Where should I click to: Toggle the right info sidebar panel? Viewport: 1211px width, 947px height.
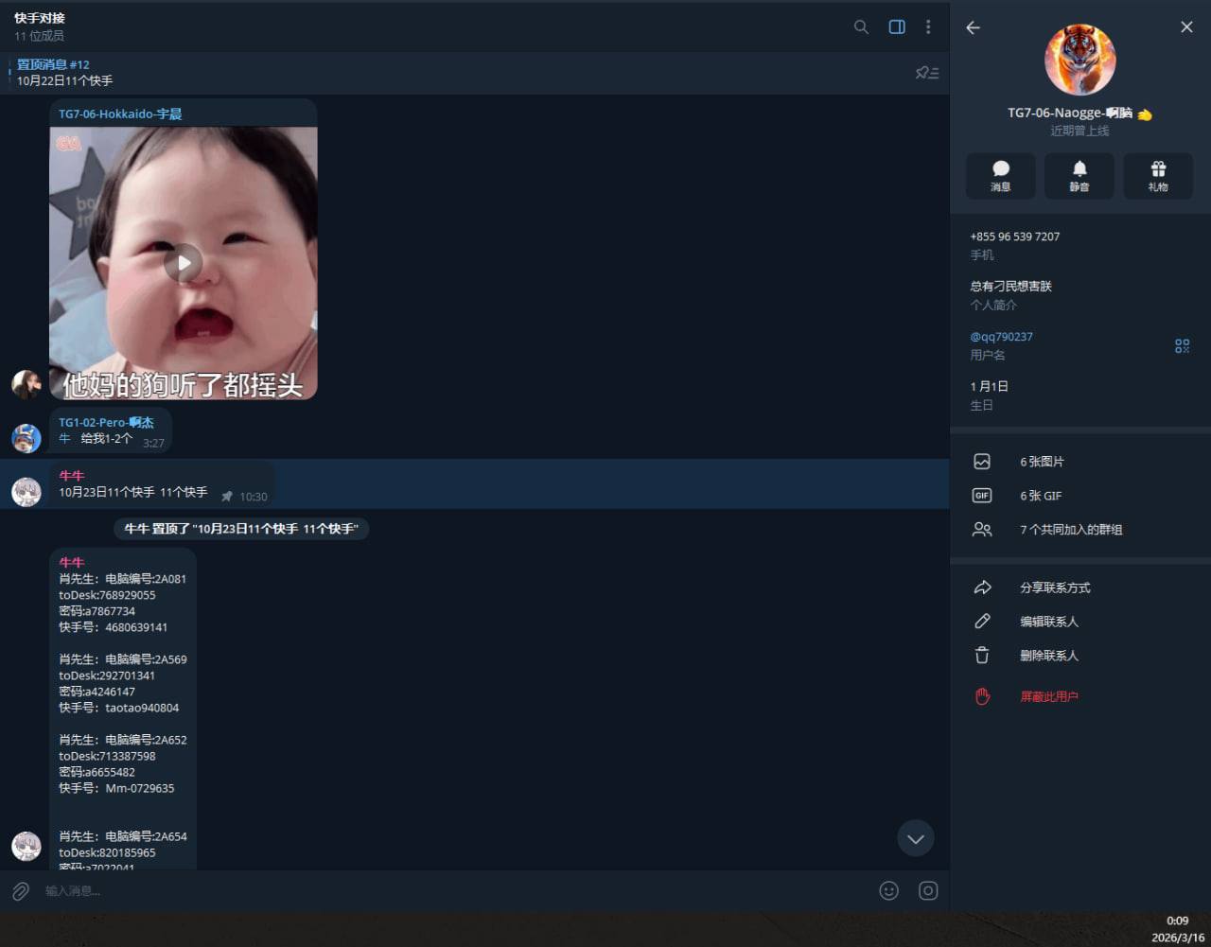[897, 27]
